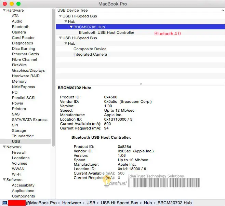This screenshot has height=206, width=225.
Task: Open FireWire in the sidebar
Action: [x=19, y=65]
